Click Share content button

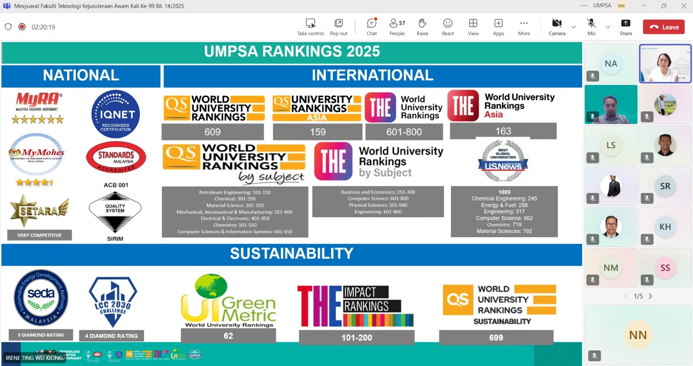[x=625, y=27]
